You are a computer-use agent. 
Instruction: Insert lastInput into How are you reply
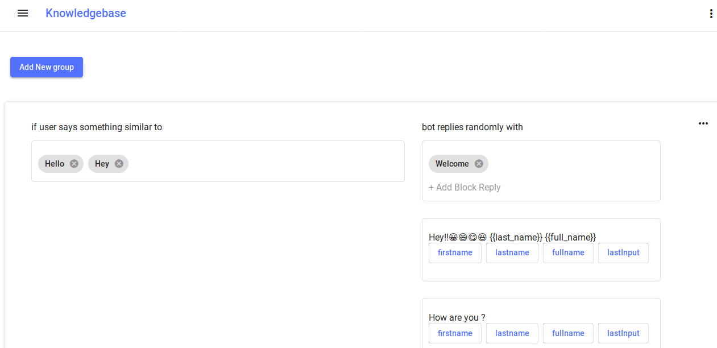623,333
